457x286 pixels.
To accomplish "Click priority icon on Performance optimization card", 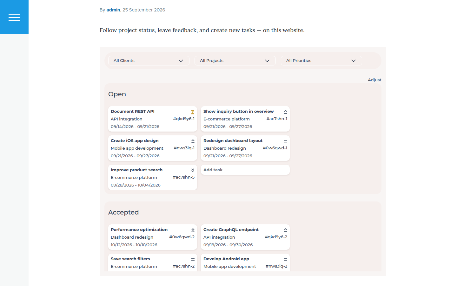I will [x=193, y=230].
